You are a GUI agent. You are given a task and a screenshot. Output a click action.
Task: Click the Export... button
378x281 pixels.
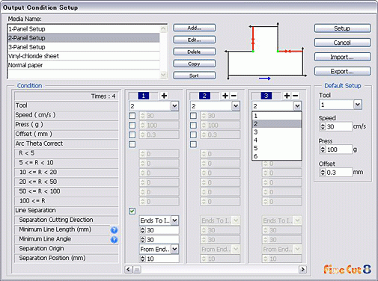click(x=342, y=72)
